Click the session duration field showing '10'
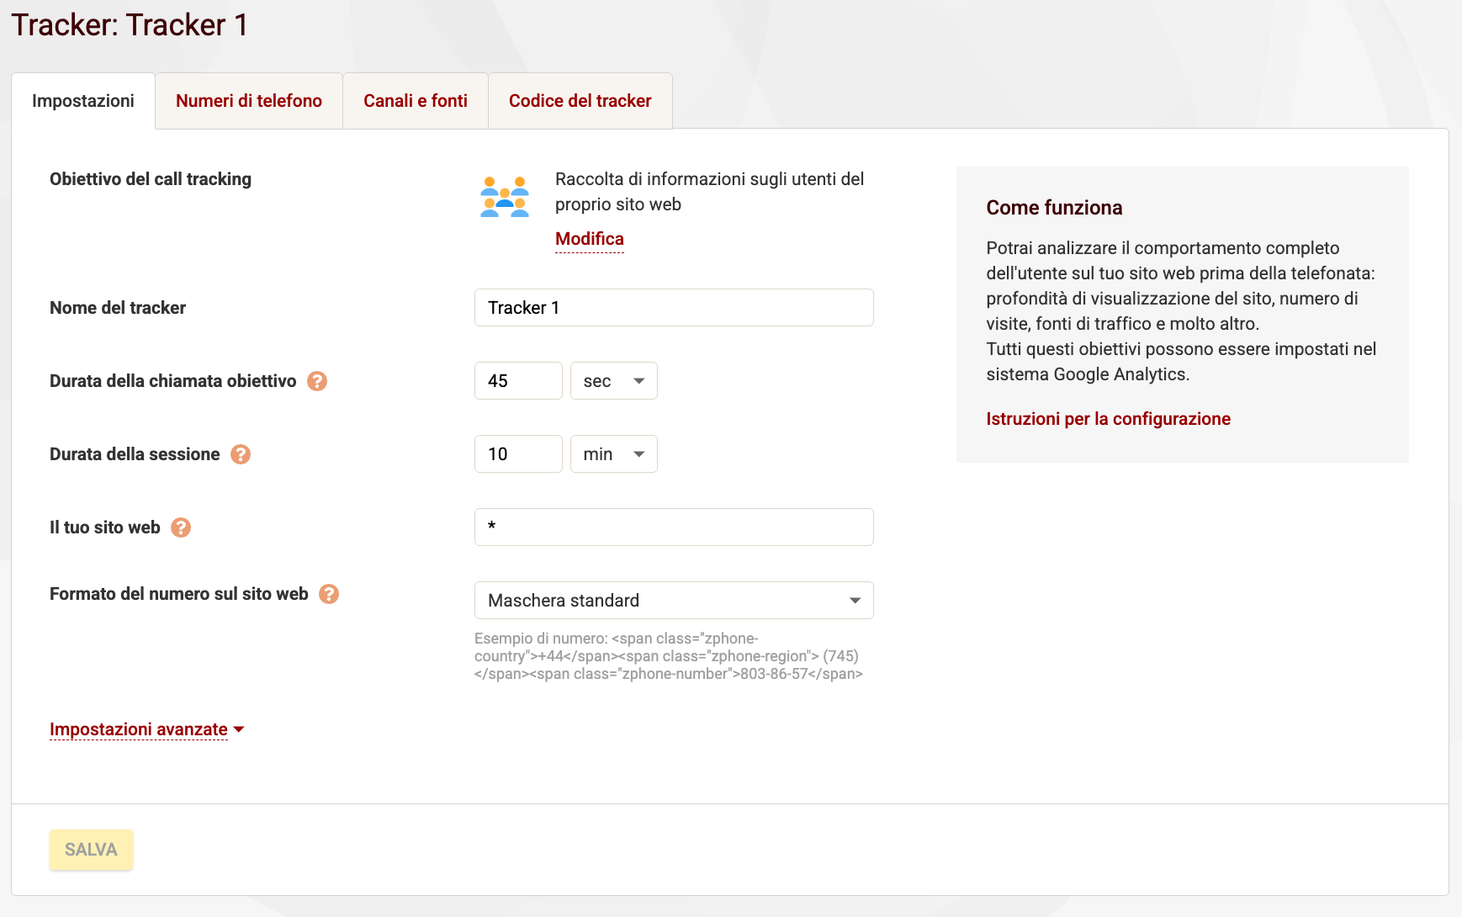 tap(518, 453)
